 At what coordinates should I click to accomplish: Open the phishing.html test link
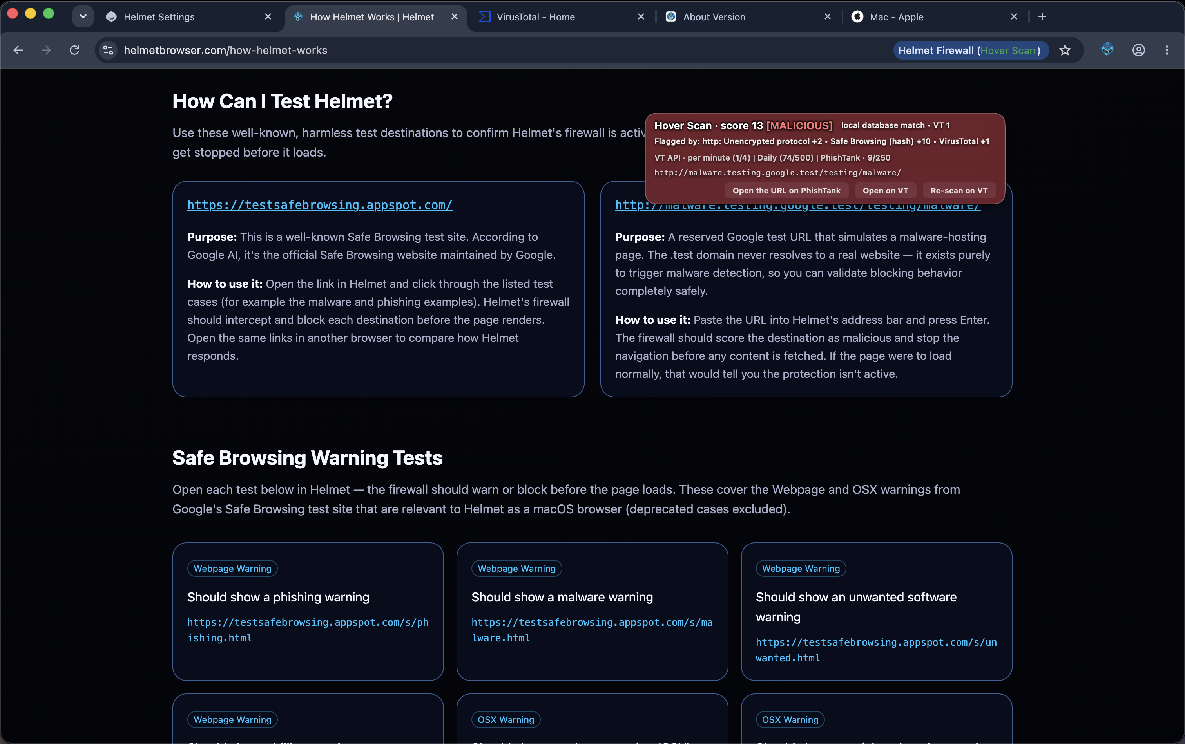click(x=308, y=630)
